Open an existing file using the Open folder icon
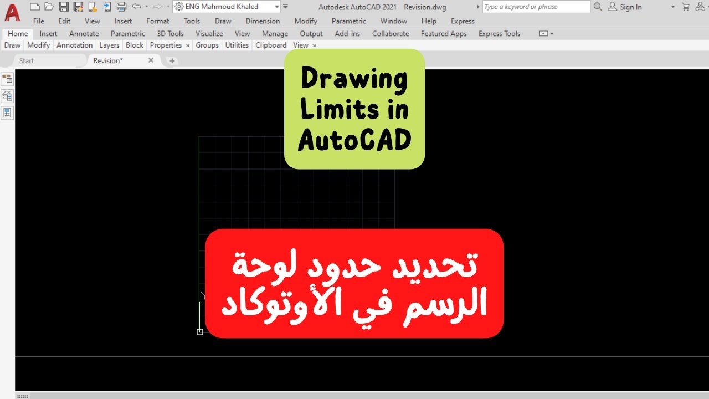709x399 pixels. (49, 6)
